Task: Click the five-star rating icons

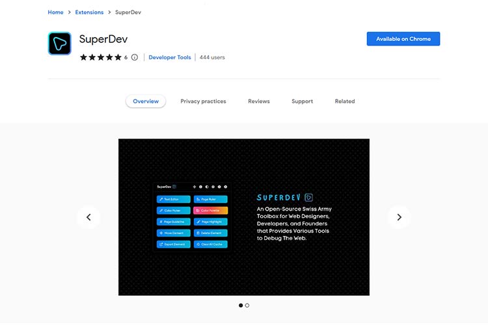Action: [100, 57]
